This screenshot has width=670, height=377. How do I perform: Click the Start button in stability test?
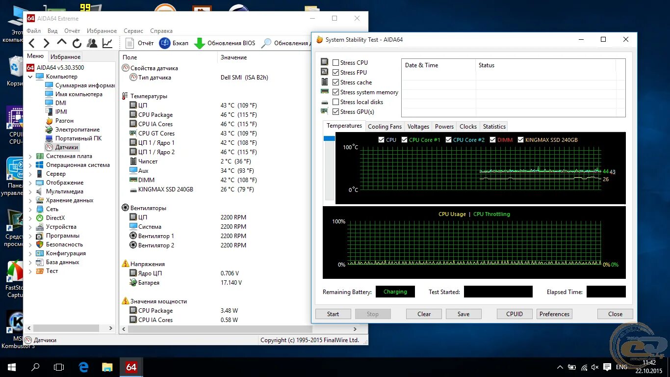coord(333,314)
